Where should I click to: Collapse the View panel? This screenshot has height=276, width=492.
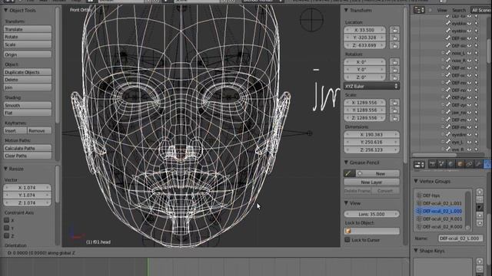tap(346, 203)
